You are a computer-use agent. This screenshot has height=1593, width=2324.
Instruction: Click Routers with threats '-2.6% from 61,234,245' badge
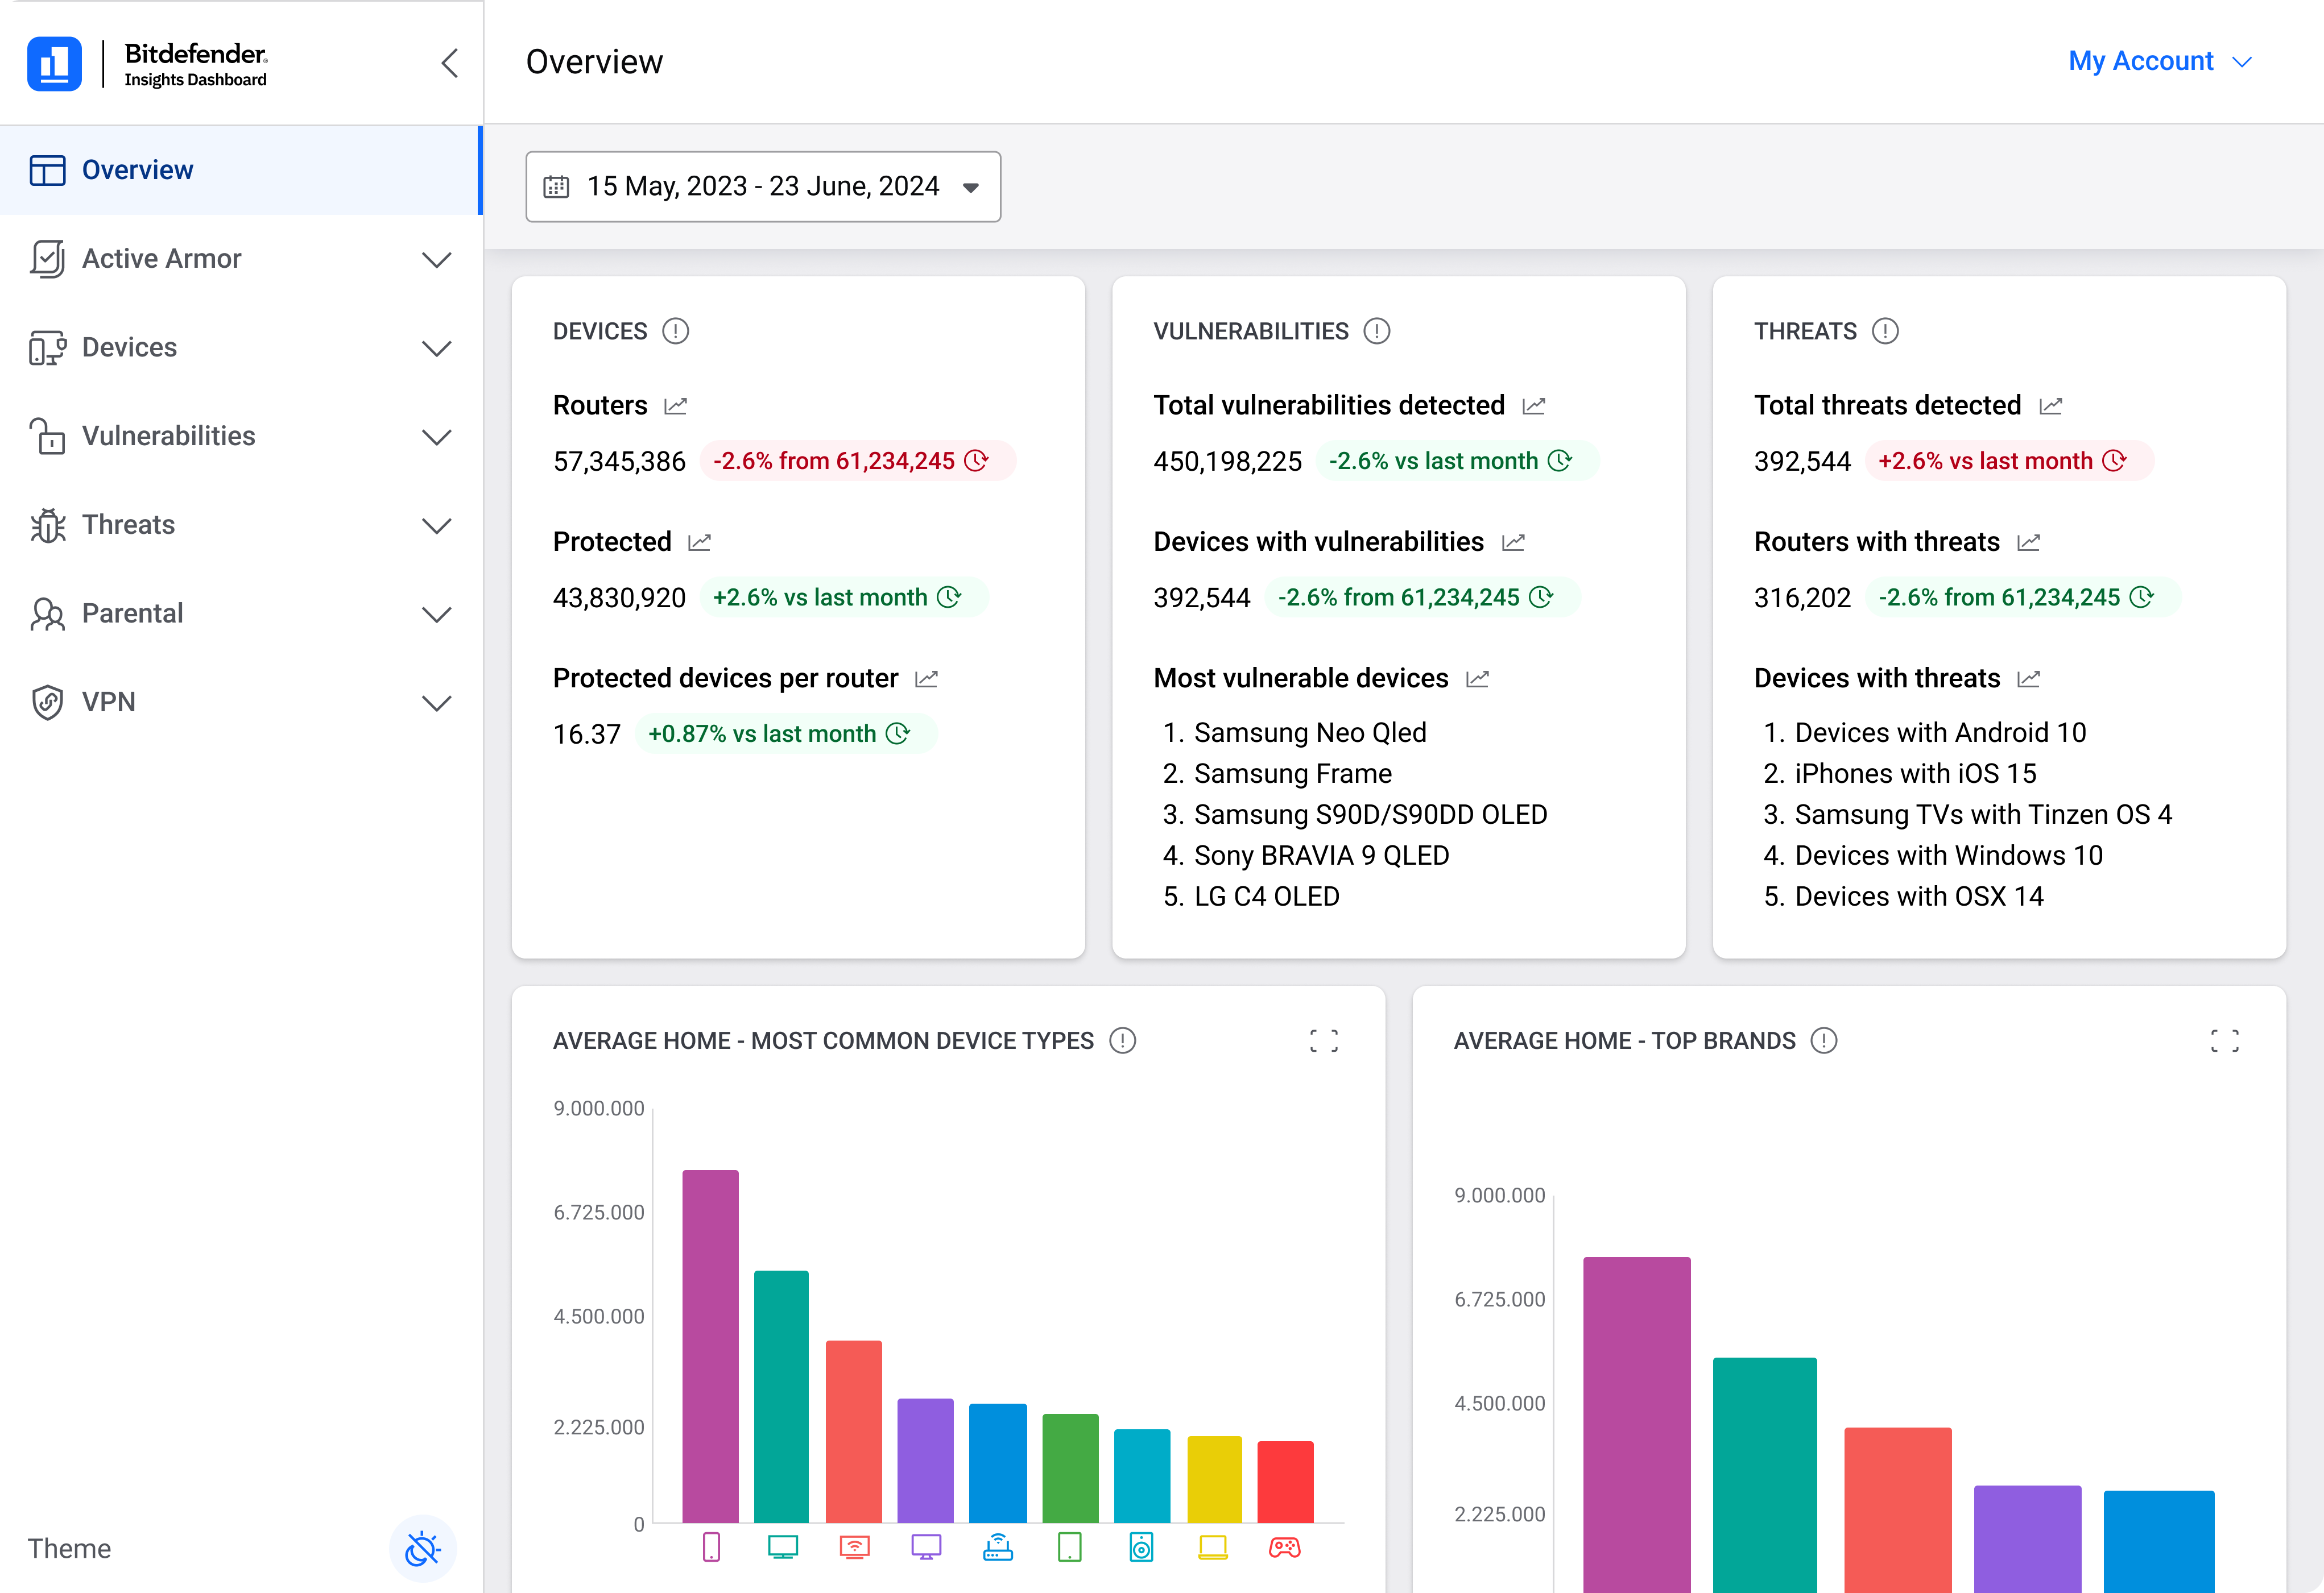tap(2022, 598)
